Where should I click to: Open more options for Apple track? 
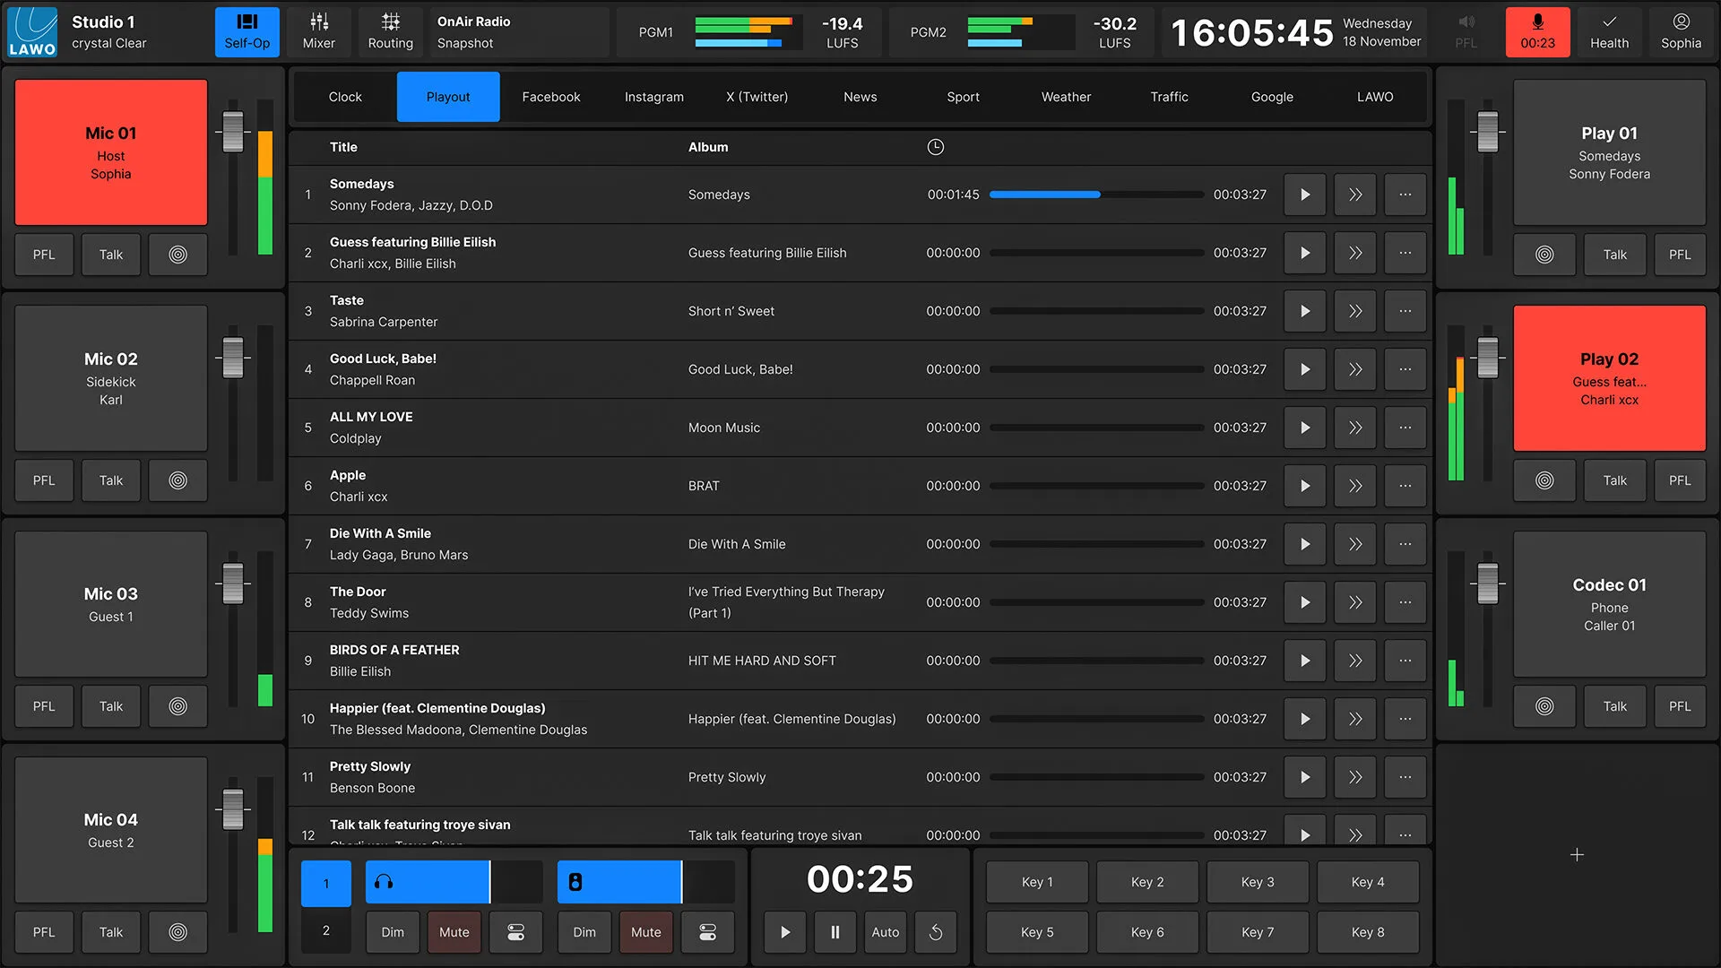(x=1405, y=486)
